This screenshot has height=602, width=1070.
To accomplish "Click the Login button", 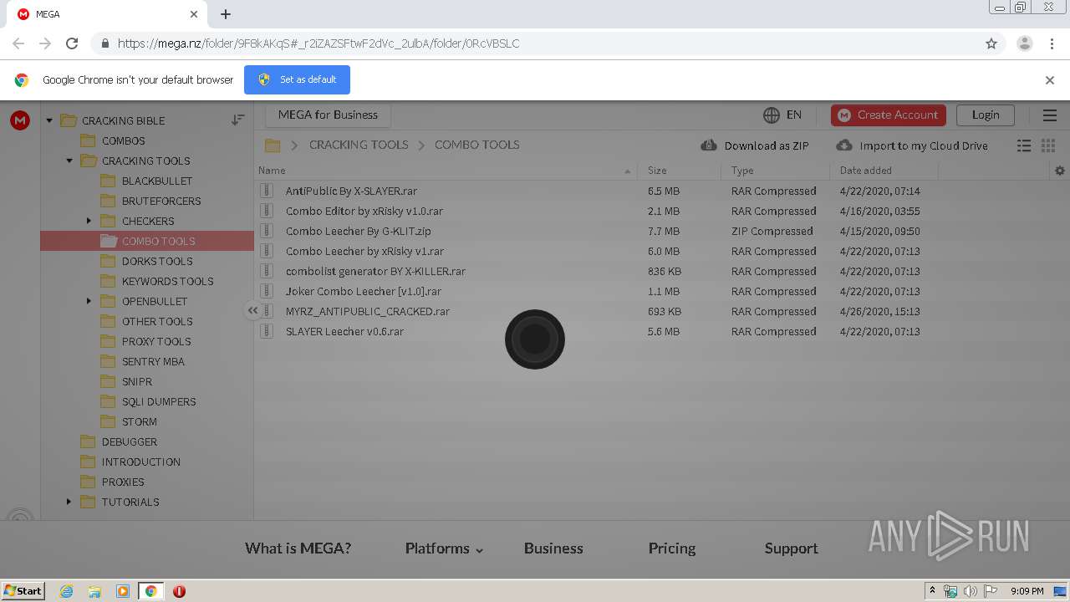I will coord(986,115).
